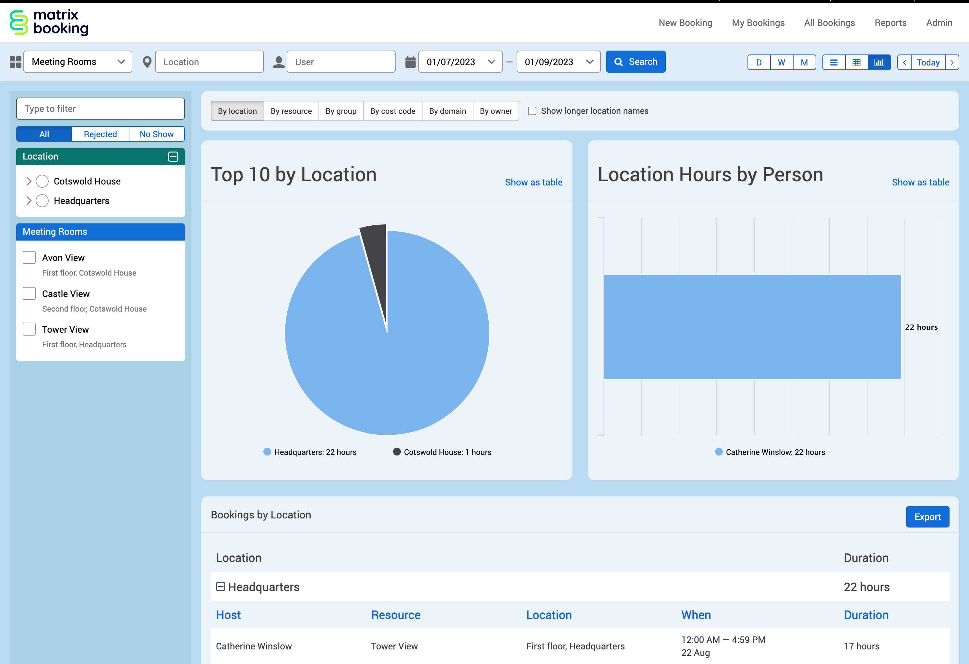
Task: Click the booking category grid icon
Action: click(16, 62)
